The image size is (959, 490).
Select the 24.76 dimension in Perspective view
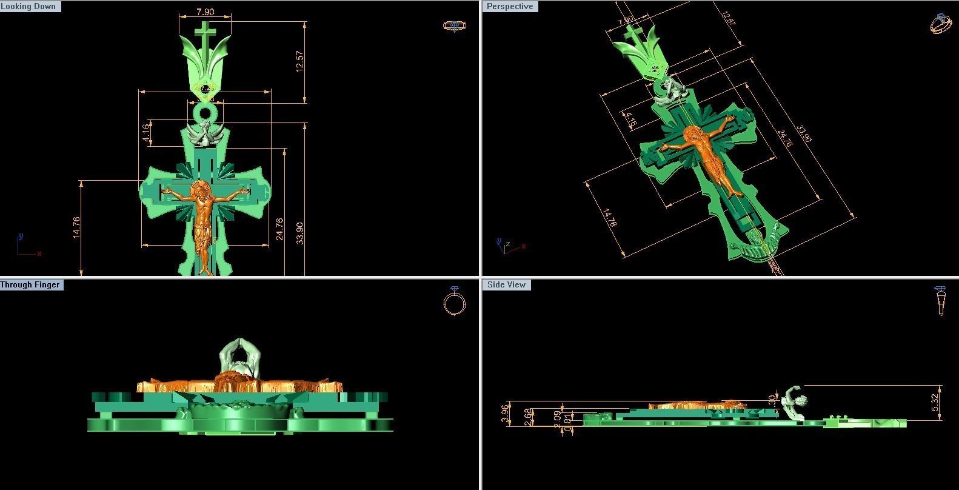(x=784, y=138)
